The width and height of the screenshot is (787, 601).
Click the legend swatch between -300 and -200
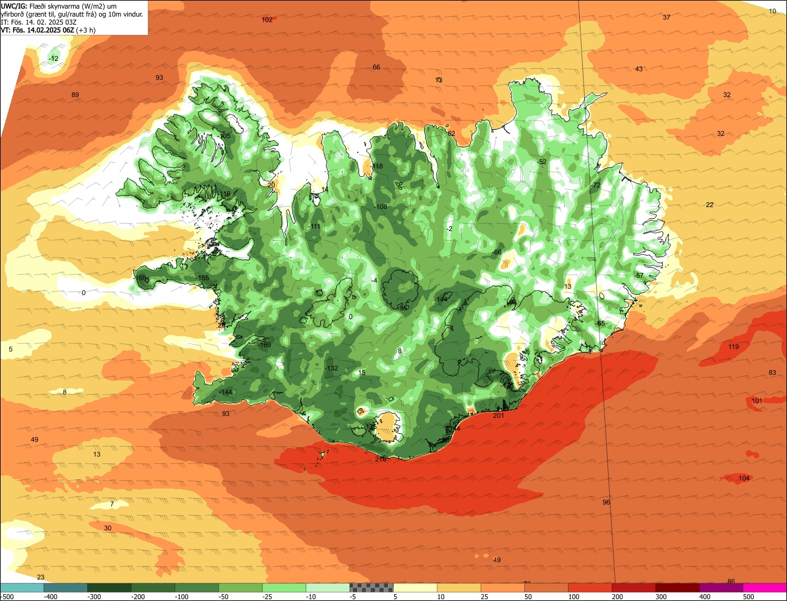(x=109, y=587)
